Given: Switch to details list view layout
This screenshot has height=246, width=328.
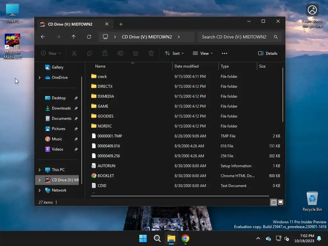Looking at the screenshot, I should 274,202.
